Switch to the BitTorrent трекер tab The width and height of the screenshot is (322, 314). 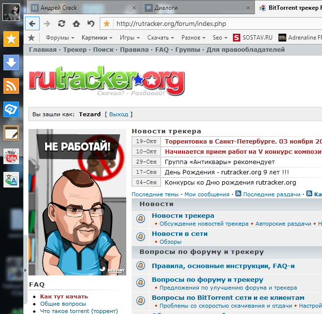[289, 8]
